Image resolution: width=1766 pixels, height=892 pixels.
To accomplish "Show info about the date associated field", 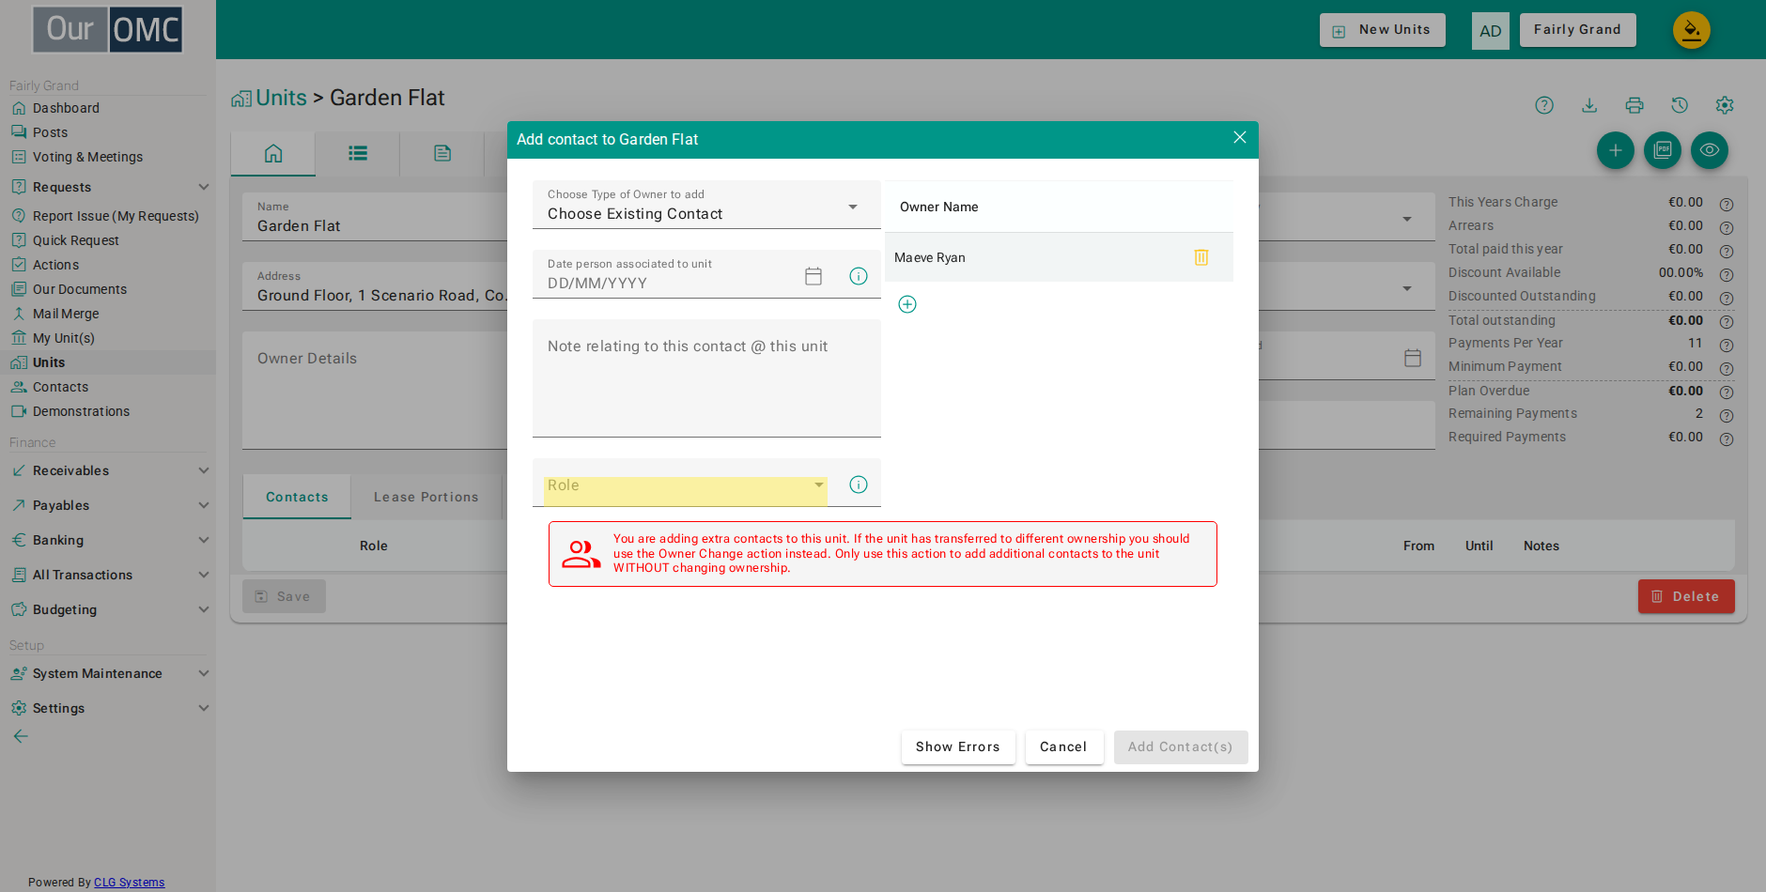I will (x=859, y=276).
